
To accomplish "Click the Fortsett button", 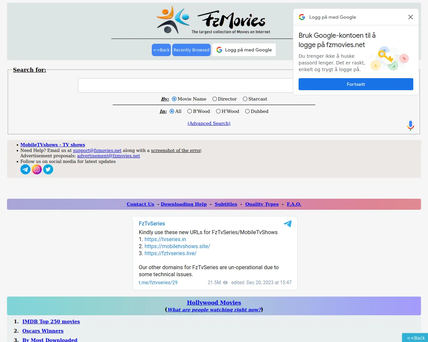I will point(356,84).
